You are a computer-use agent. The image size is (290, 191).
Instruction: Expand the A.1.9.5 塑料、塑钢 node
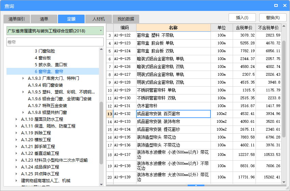[23, 92]
